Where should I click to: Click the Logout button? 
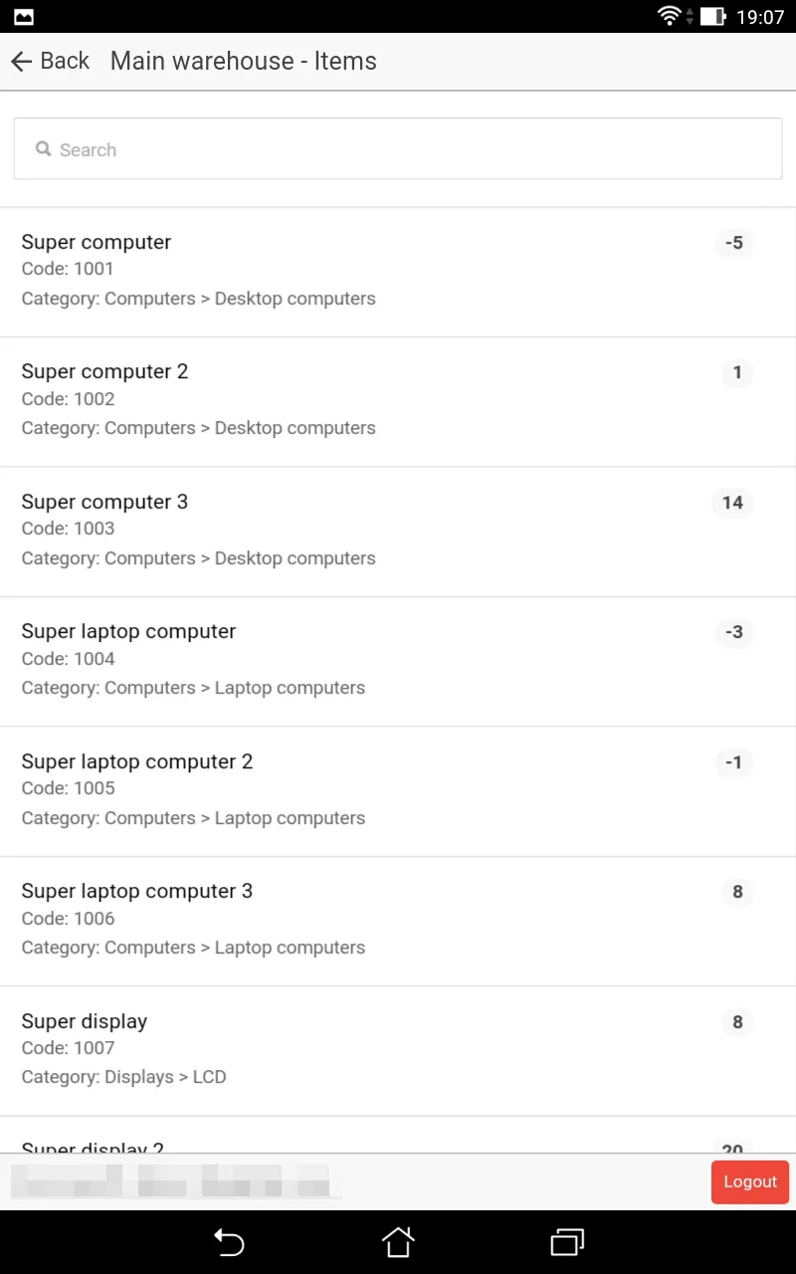click(x=749, y=1181)
